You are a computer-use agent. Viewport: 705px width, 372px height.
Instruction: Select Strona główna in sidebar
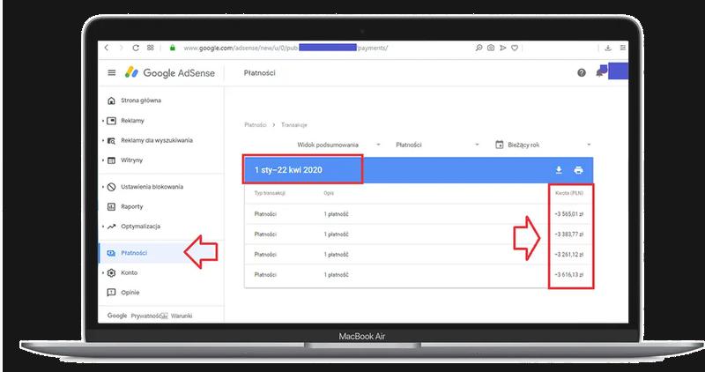point(141,100)
